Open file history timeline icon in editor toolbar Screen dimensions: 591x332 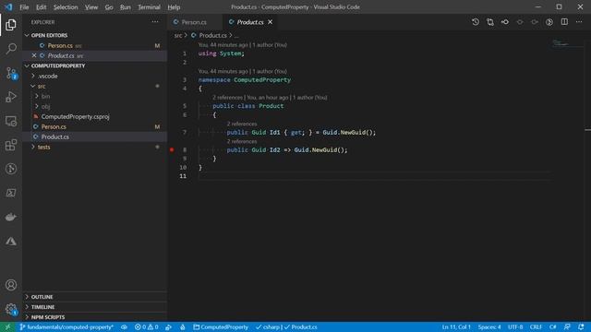(x=476, y=22)
